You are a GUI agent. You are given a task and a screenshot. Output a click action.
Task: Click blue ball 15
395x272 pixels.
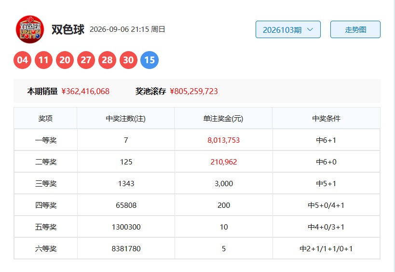point(150,60)
